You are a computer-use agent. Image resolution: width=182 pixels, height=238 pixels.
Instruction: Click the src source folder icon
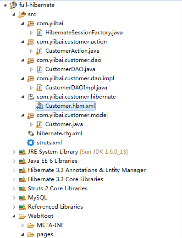point(22,14)
